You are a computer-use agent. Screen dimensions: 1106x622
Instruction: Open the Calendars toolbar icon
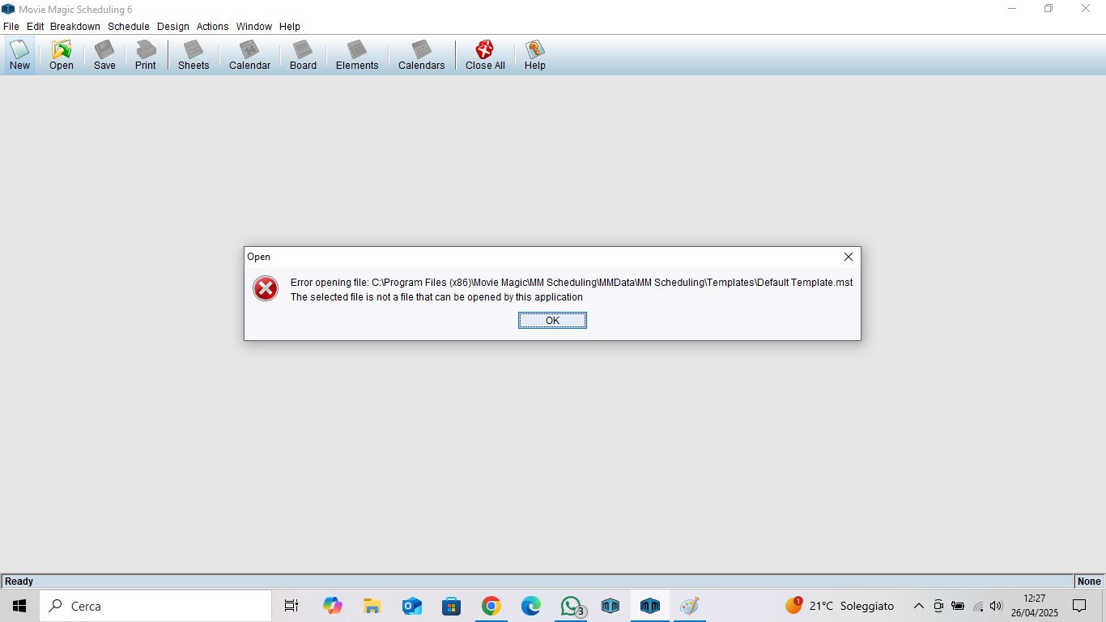[x=421, y=55]
